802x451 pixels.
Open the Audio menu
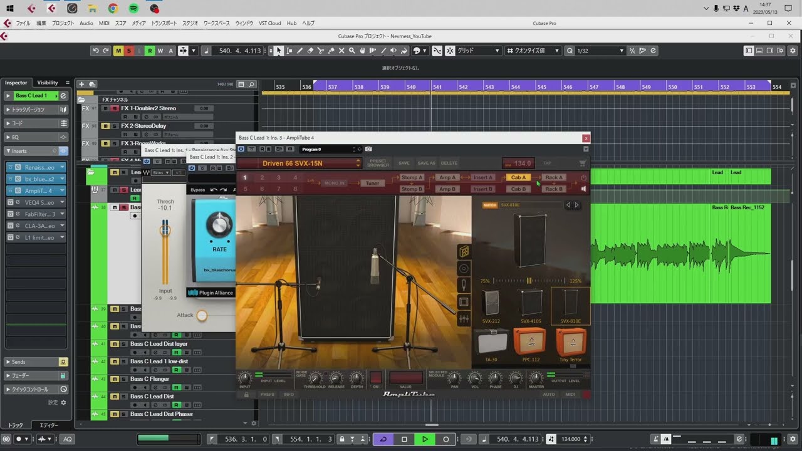coord(86,23)
